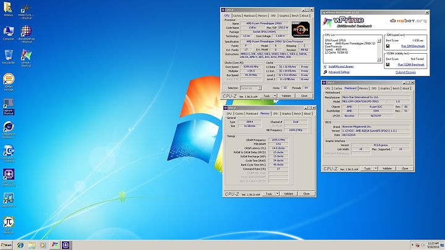Select the highlighted capture shortcut icon
Screen dimensions: 445x250
tap(9, 107)
